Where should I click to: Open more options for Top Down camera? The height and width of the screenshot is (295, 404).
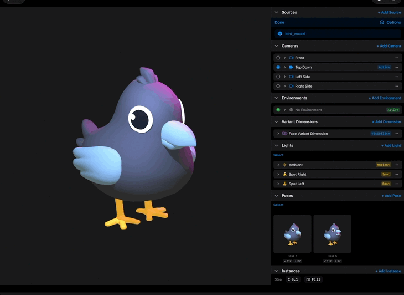pyautogui.click(x=396, y=67)
